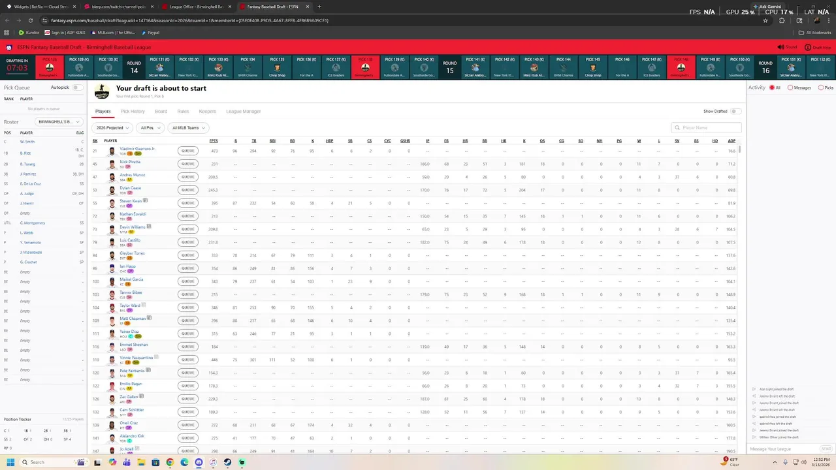Mute draft using the Sound speaker icon
Image resolution: width=836 pixels, height=470 pixels.
pos(780,47)
